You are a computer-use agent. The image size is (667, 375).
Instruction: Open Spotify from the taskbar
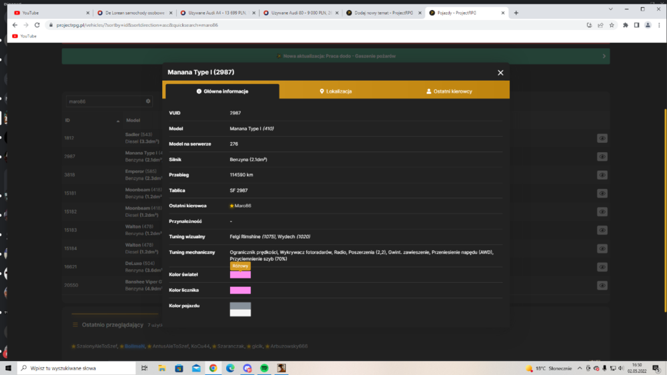coord(264,368)
